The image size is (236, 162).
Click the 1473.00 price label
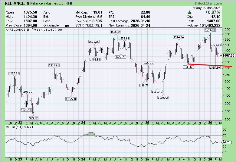pos(216,45)
